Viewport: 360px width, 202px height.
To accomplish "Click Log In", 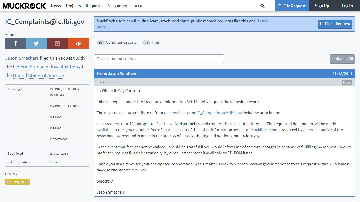I will point(347,6).
